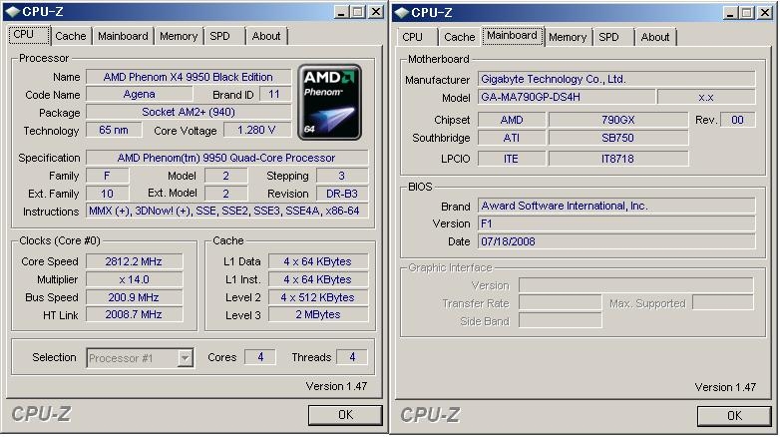
Task: Open the Cache tab in the right window
Action: click(x=460, y=37)
